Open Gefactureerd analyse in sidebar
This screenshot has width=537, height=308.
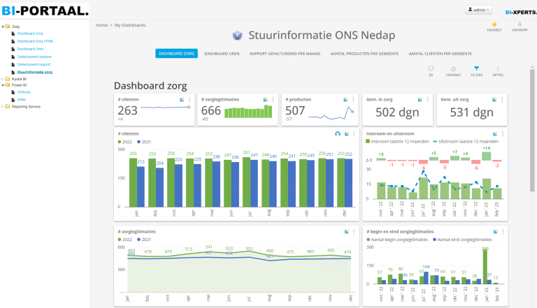point(34,56)
